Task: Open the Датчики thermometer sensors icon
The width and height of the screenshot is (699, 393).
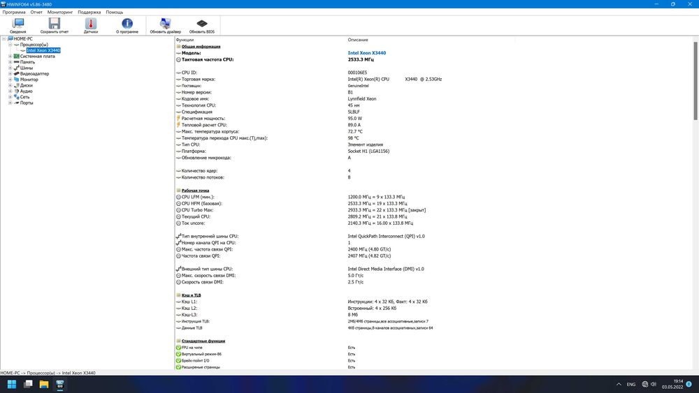Action: [90, 25]
